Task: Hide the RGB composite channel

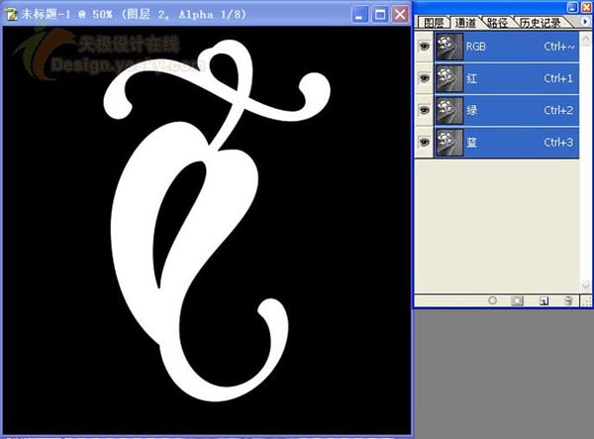Action: point(426,45)
